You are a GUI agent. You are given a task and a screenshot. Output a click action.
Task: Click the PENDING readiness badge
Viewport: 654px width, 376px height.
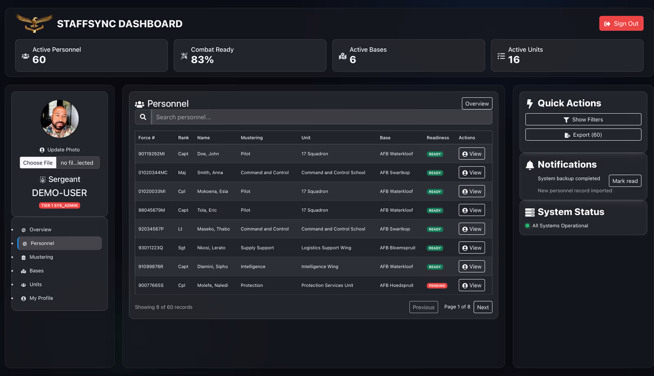click(x=437, y=286)
